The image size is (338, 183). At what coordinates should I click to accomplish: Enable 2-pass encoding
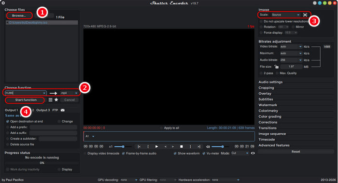(261, 73)
